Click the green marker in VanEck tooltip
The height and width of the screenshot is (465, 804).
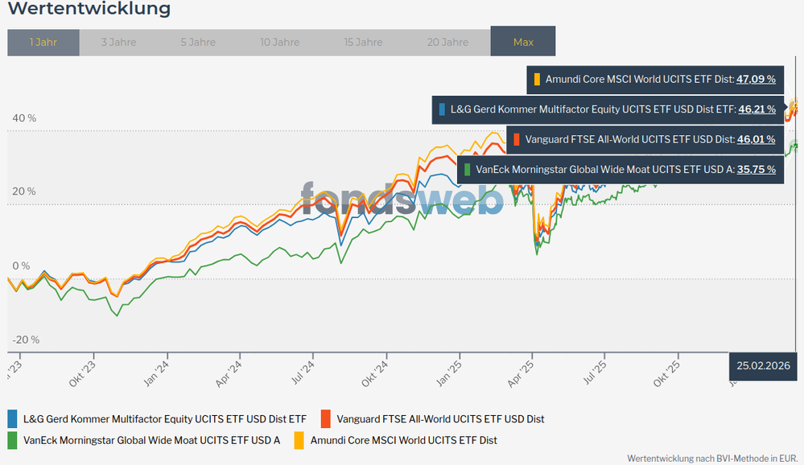pyautogui.click(x=467, y=170)
